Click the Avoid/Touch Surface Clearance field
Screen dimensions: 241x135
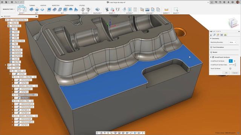click(232, 65)
